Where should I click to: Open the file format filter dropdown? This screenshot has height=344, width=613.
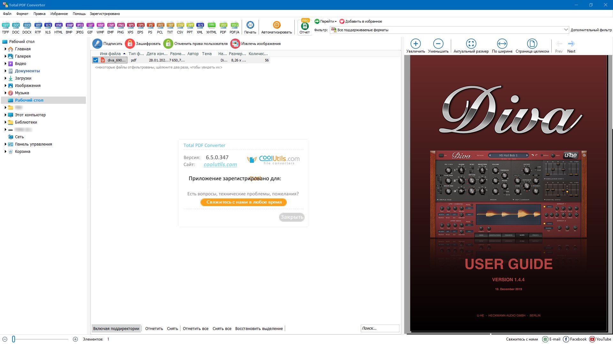point(566,30)
